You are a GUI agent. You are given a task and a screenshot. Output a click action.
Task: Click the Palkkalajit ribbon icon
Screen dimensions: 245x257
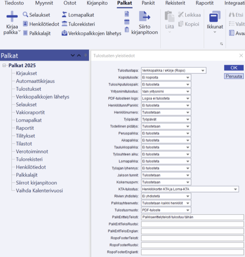pyautogui.click(x=26, y=33)
